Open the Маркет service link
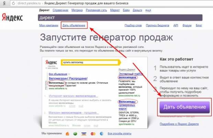 pos(115,10)
